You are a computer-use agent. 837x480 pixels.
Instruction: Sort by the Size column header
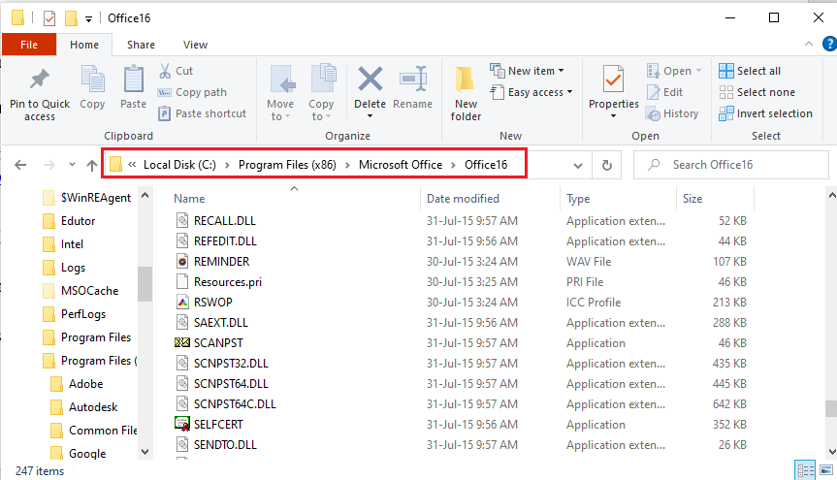[x=716, y=199]
